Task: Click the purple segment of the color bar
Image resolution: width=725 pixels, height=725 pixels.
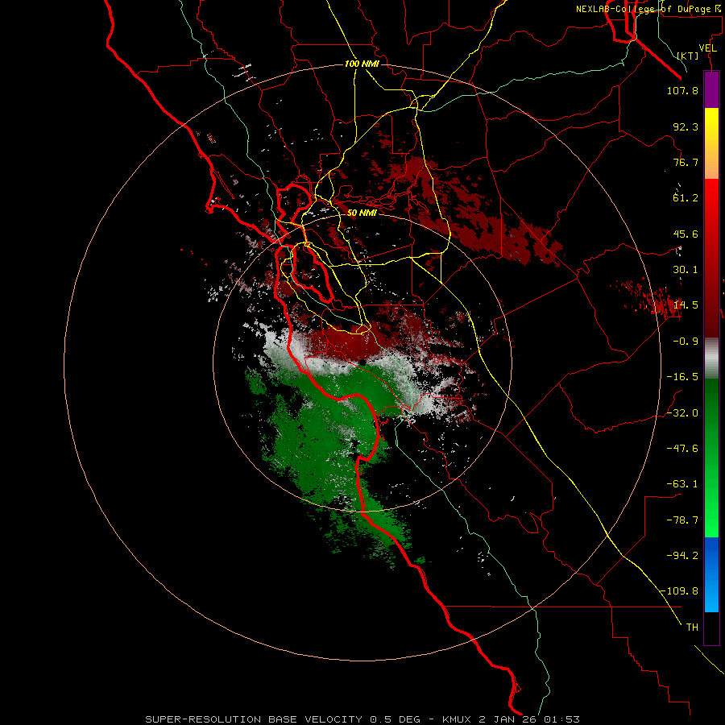Action: pos(711,89)
